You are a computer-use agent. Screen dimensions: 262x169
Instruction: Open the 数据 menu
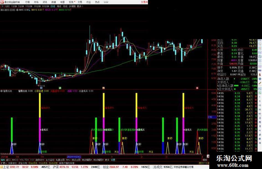[x=54, y=2]
